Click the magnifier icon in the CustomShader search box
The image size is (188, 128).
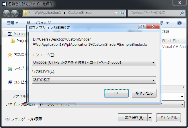pos(182,13)
